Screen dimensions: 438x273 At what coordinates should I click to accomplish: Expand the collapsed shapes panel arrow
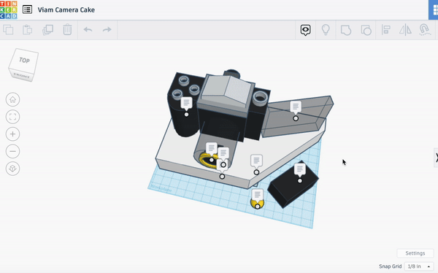click(x=436, y=158)
